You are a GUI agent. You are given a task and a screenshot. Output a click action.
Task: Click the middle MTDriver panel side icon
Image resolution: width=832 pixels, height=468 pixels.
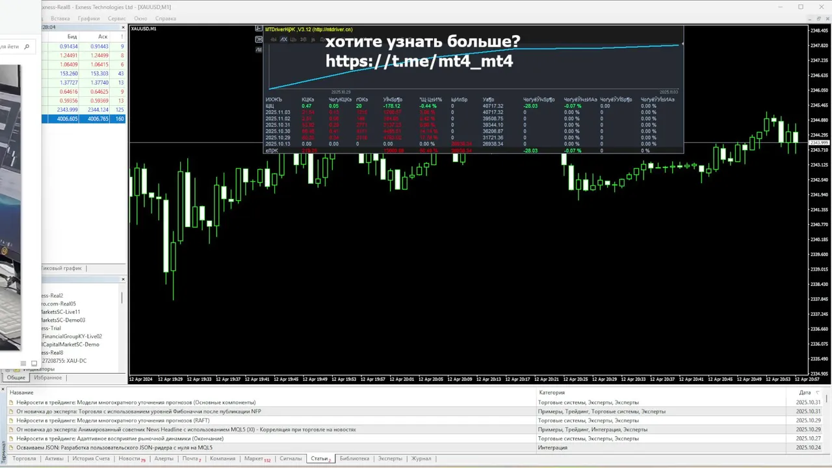(259, 40)
